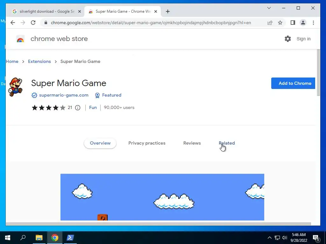
Task: Click the Chrome Web Store rainbow logo
Action: pos(20,39)
